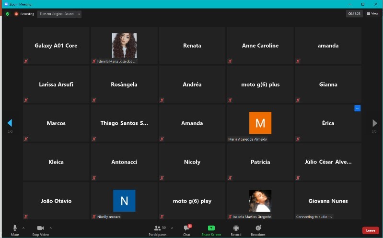The width and height of the screenshot is (383, 238).
Task: Select capitalized Amanda tile
Action: coord(192,123)
